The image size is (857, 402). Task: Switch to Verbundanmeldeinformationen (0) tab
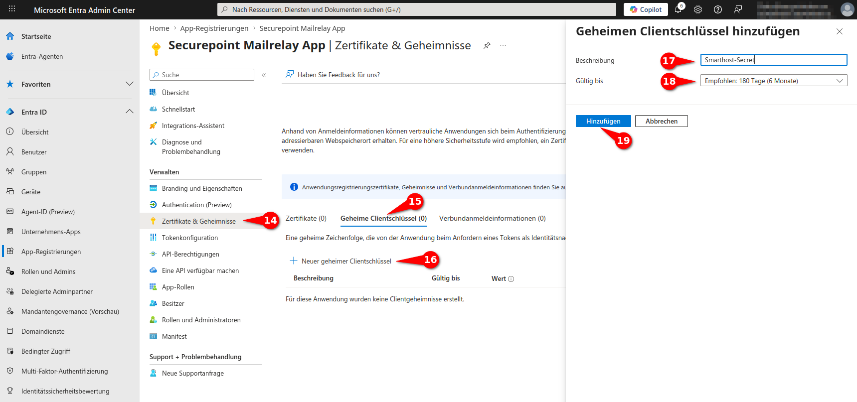(x=492, y=218)
